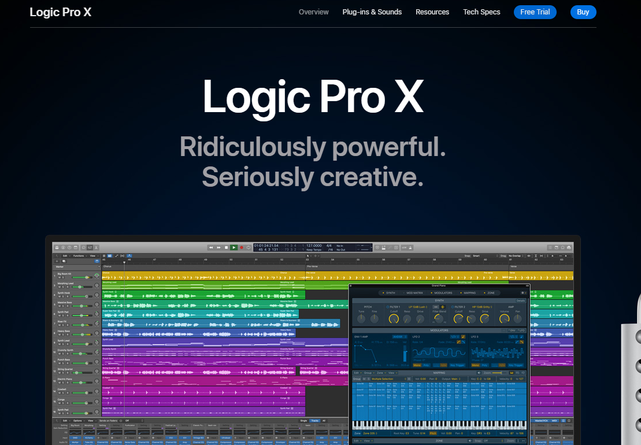Mute the Morphing Lead track
Image resolution: width=641 pixels, height=445 pixels.
tap(60, 287)
